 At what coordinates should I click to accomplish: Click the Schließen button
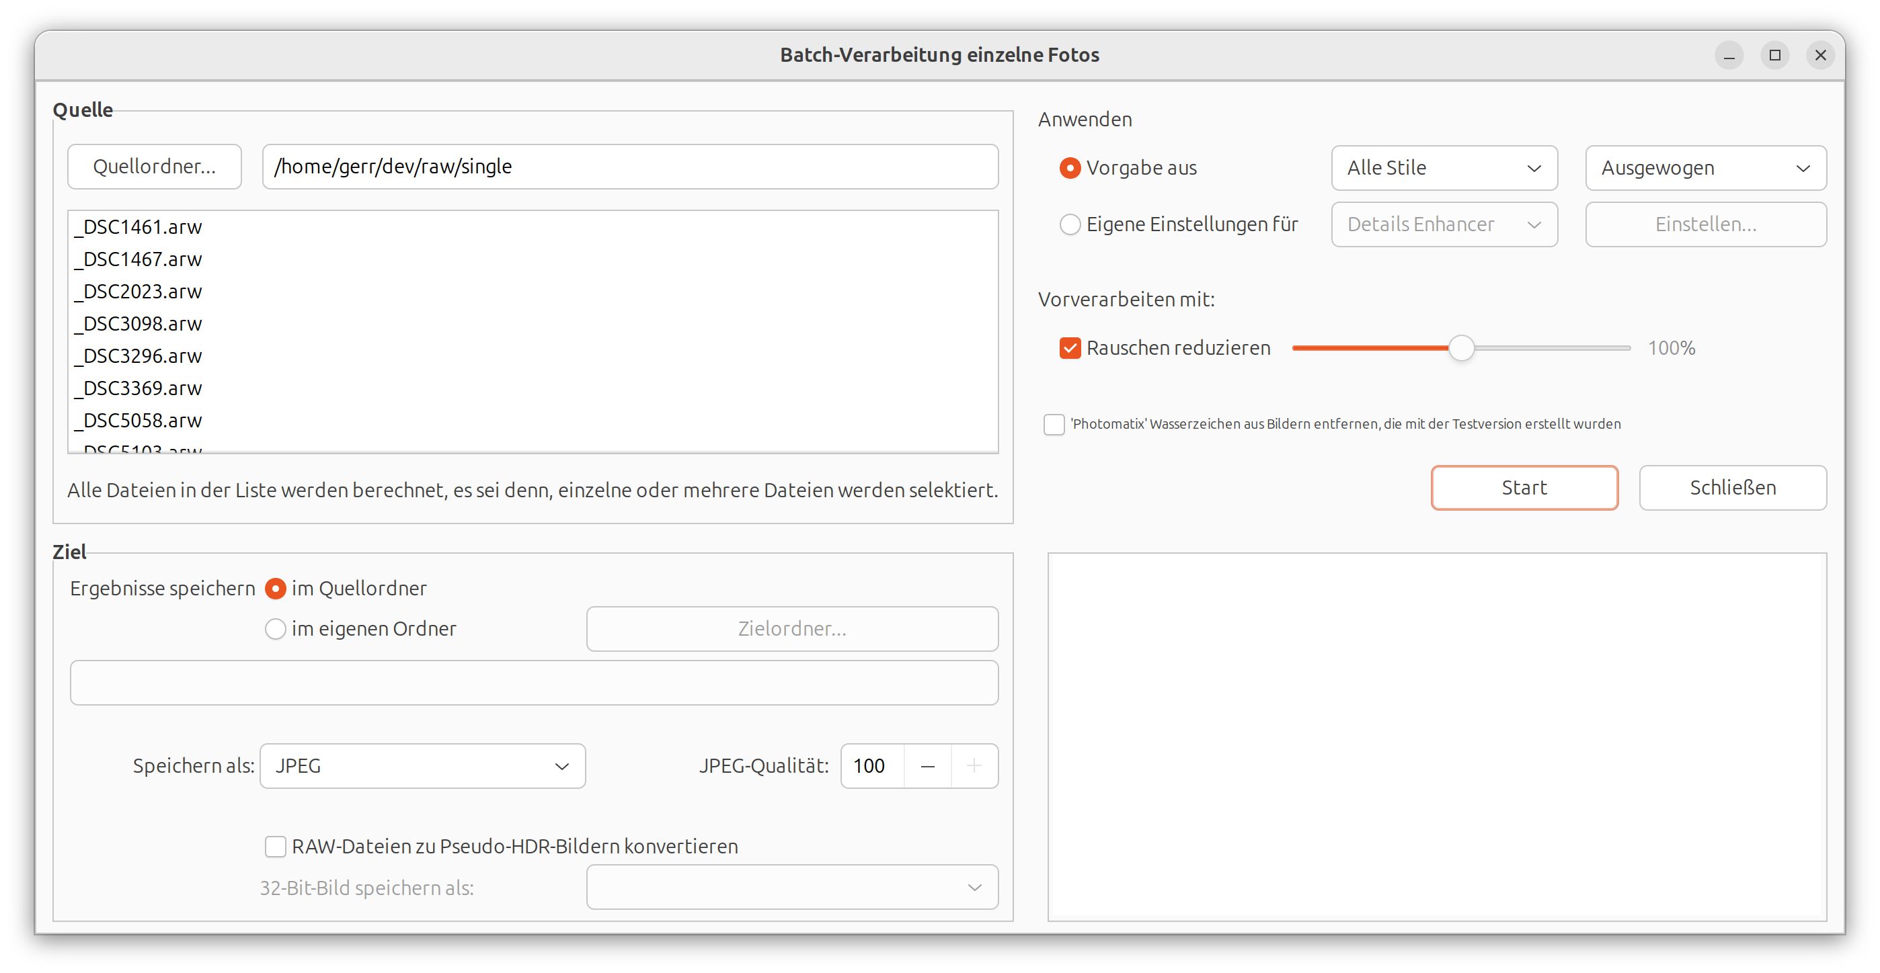[1733, 487]
